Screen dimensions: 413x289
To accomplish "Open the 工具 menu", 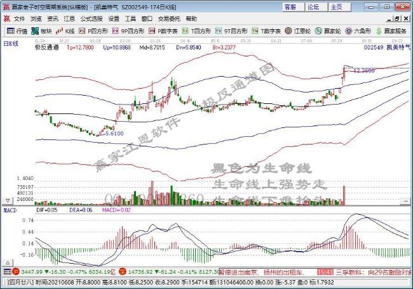I will pos(130,19).
